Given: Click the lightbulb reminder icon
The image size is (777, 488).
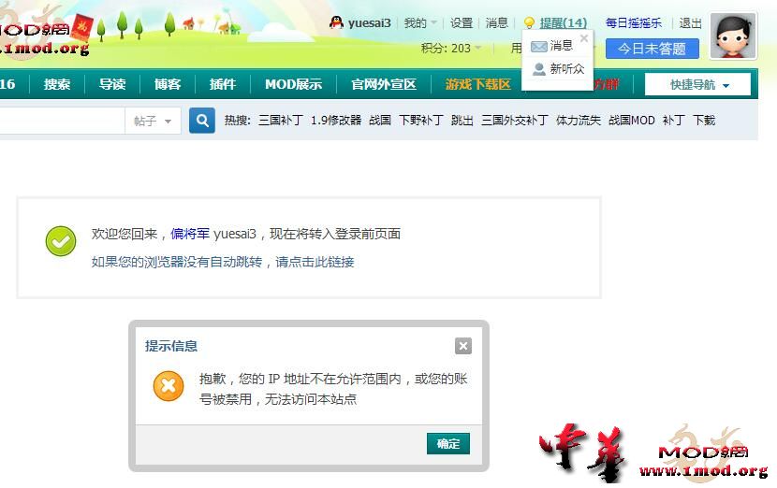Looking at the screenshot, I should (529, 22).
